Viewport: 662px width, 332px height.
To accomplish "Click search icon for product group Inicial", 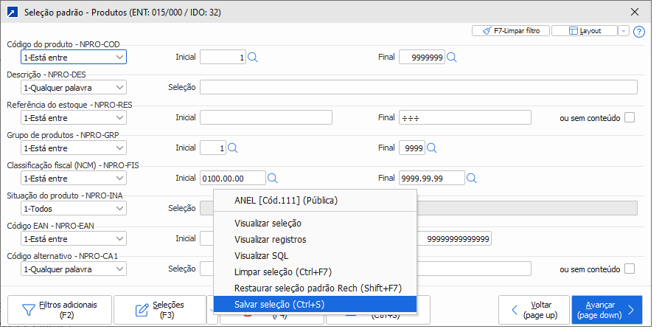I will tap(233, 148).
